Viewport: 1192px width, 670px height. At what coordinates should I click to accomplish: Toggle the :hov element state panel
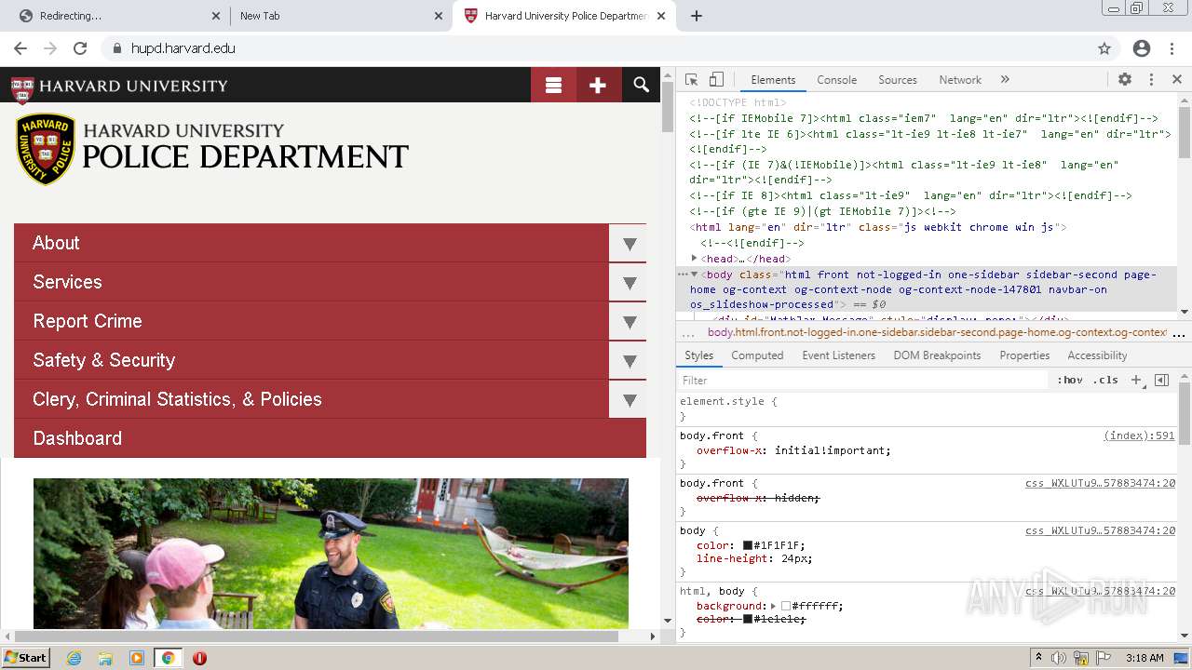coord(1070,380)
